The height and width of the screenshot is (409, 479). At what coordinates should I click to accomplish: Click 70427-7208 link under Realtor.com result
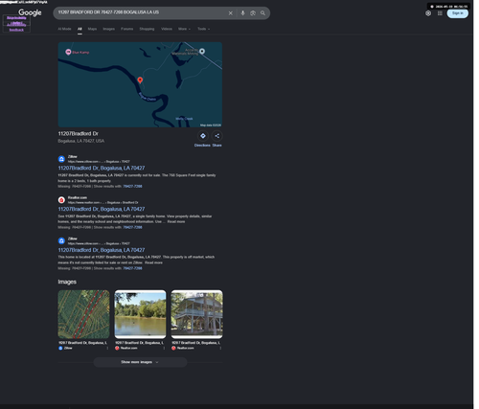pyautogui.click(x=132, y=227)
